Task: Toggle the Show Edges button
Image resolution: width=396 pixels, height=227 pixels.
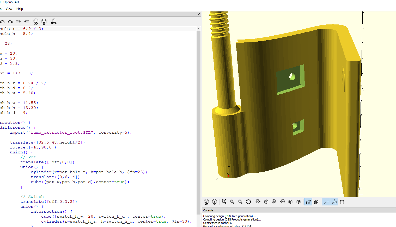Action: [x=342, y=202]
